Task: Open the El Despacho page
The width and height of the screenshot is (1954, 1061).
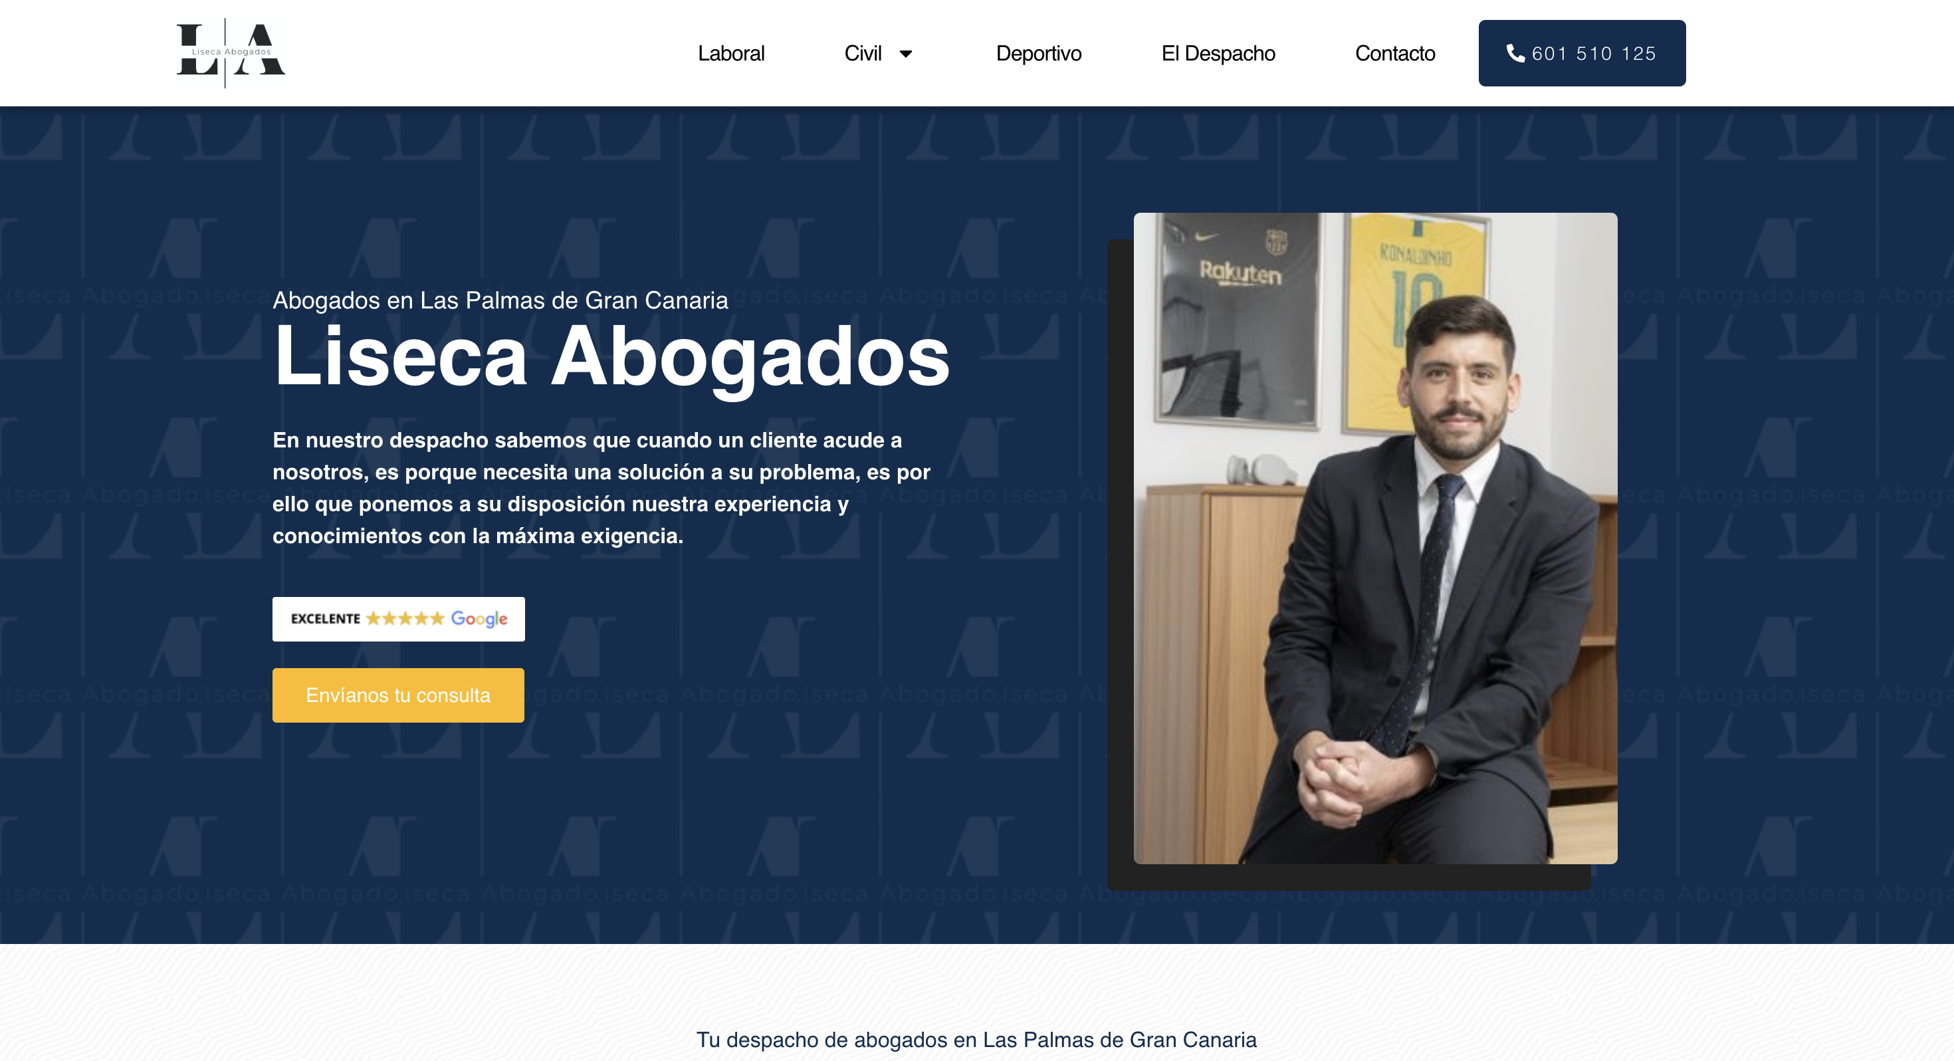Action: 1218,53
